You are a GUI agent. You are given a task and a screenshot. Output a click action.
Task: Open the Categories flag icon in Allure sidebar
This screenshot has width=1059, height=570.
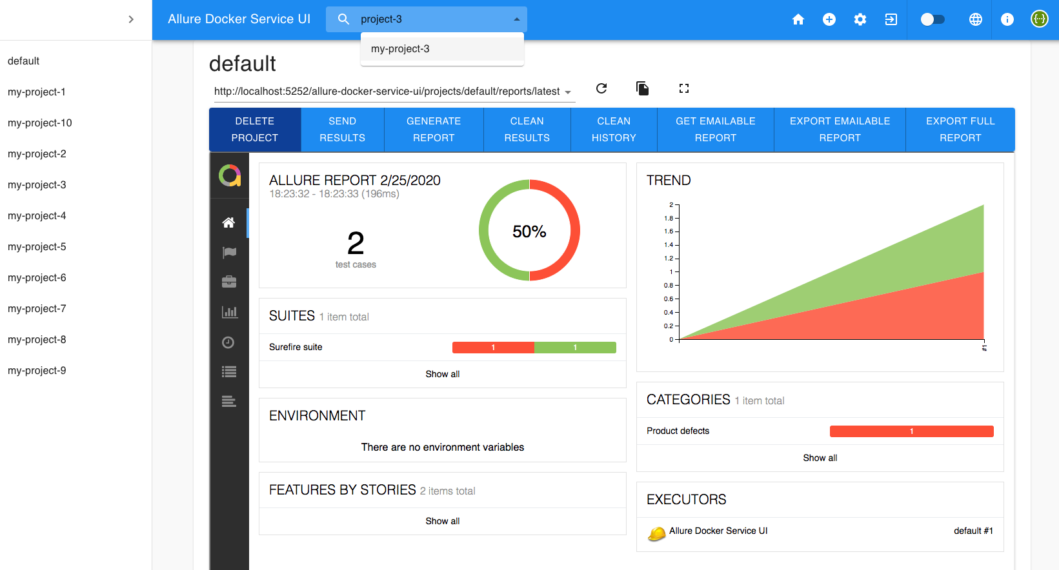[229, 253]
